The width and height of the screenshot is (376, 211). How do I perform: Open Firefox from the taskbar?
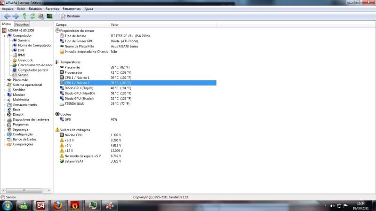(x=57, y=206)
